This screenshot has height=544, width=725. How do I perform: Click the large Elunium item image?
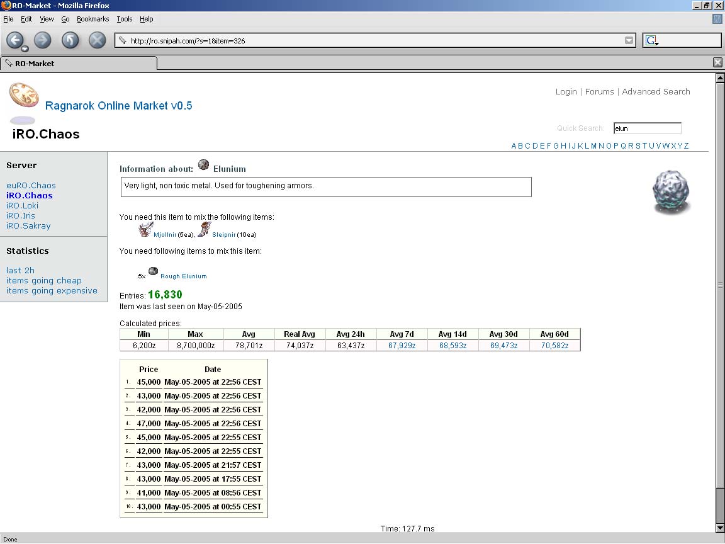pos(670,192)
